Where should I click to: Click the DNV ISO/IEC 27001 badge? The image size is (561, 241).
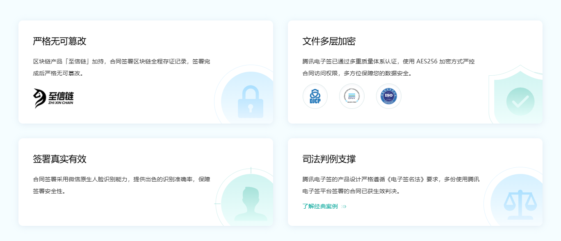[x=352, y=96]
